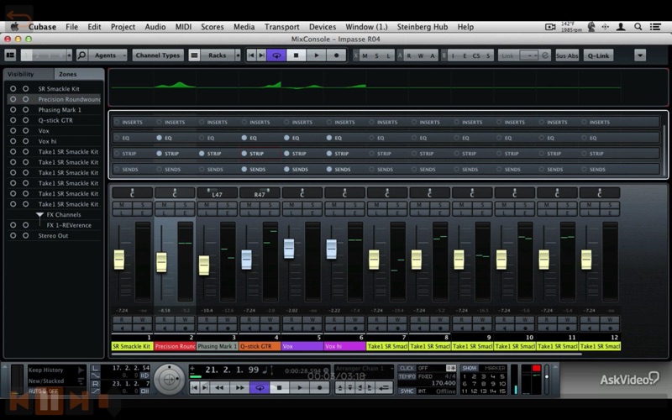This screenshot has width=672, height=420.
Task: Open the Apple menu
Action: click(x=14, y=27)
